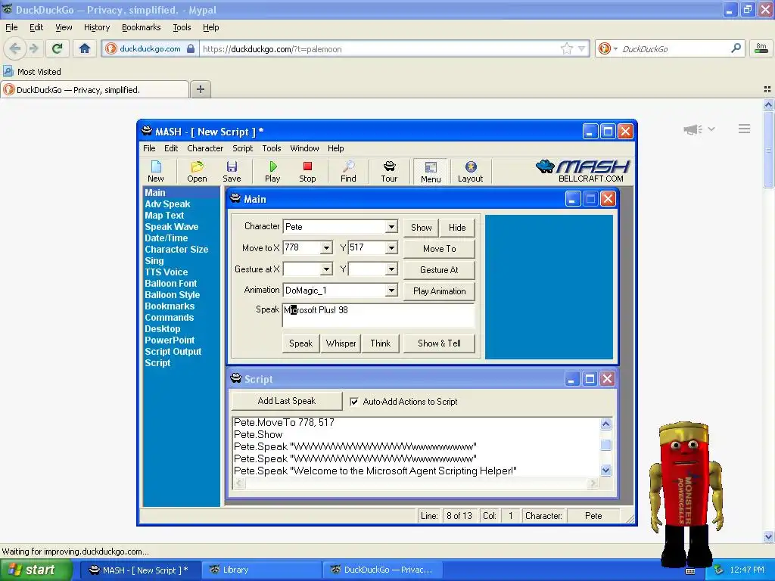Expand the Move to X dropdown
Image resolution: width=775 pixels, height=581 pixels.
pyautogui.click(x=326, y=248)
